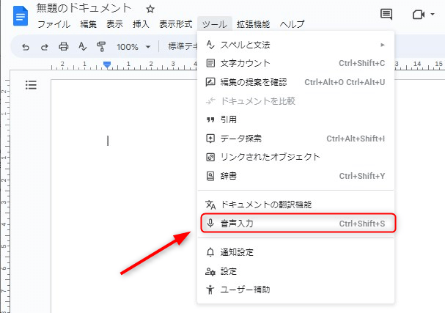The image size is (445, 313).
Task: Open the ファイル menu
Action: click(54, 24)
